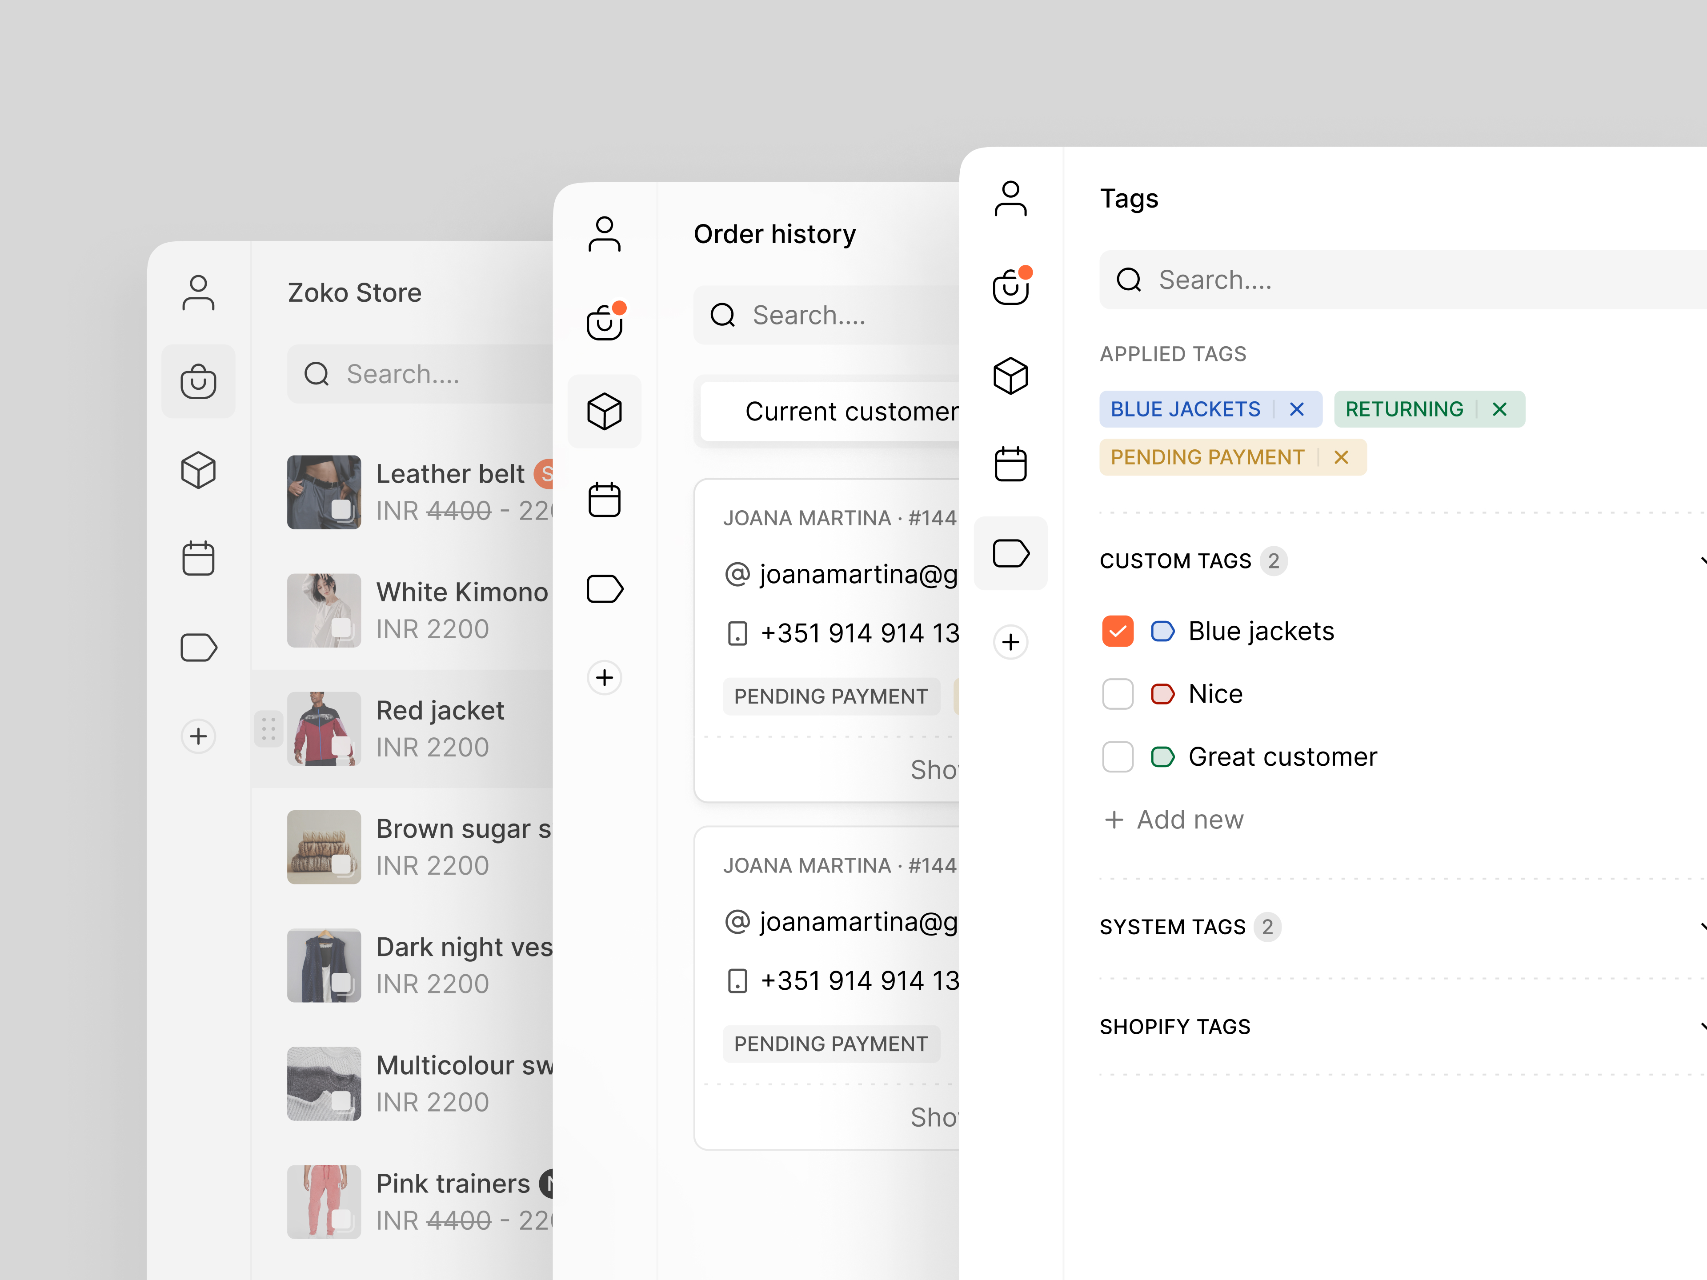Enable the Great customer tag checkbox

1118,757
